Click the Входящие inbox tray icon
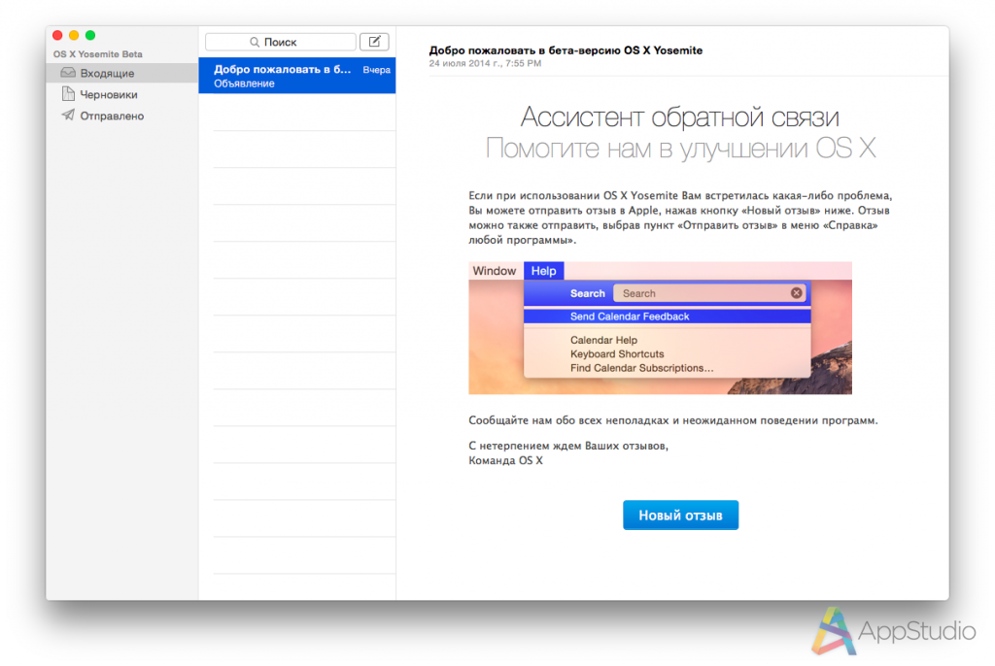The height and width of the screenshot is (666, 995). [x=68, y=73]
